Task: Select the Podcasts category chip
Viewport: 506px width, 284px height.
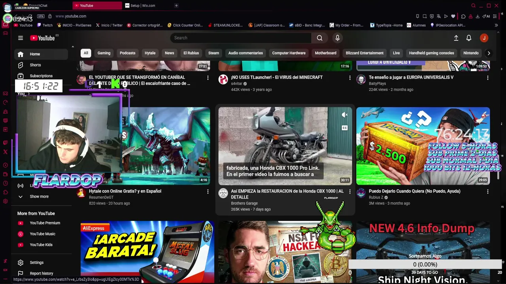Action: point(127,53)
